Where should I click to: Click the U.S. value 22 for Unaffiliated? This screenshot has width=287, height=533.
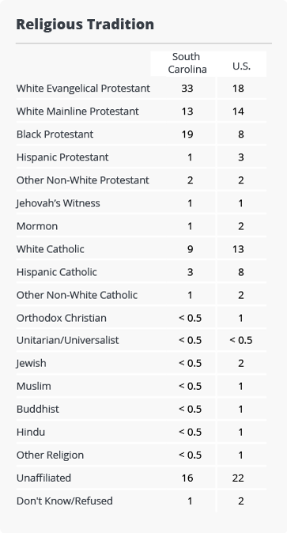238,478
